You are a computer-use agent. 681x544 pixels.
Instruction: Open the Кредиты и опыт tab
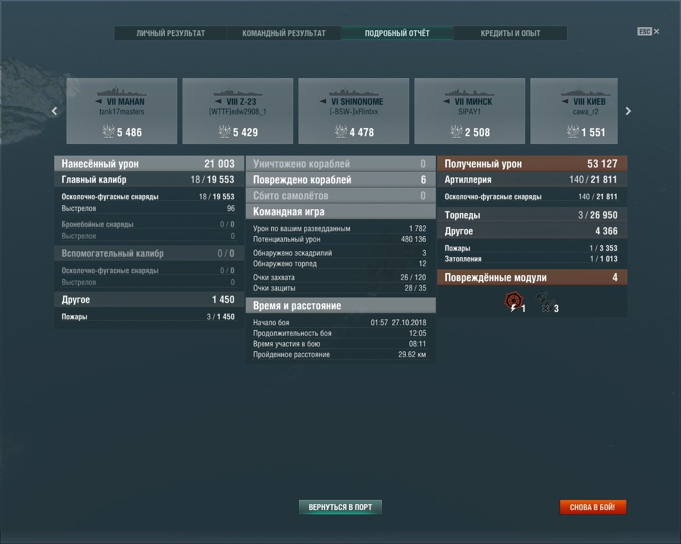coord(511,33)
